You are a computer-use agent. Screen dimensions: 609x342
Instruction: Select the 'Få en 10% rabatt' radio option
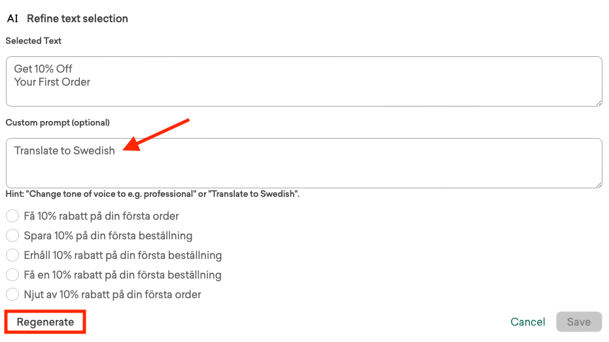[12, 275]
